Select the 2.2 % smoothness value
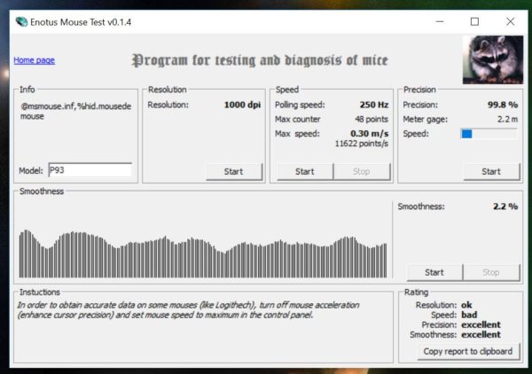Viewport: 532px width, 374px height. coord(505,206)
